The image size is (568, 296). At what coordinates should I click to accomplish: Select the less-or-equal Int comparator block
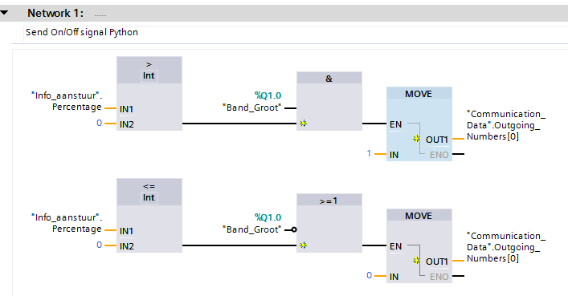coord(149,215)
